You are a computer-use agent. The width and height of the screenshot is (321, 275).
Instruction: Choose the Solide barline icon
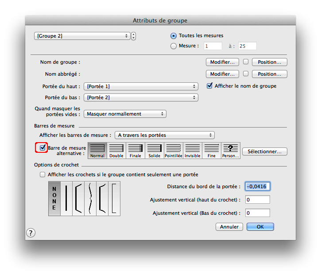click(155, 150)
